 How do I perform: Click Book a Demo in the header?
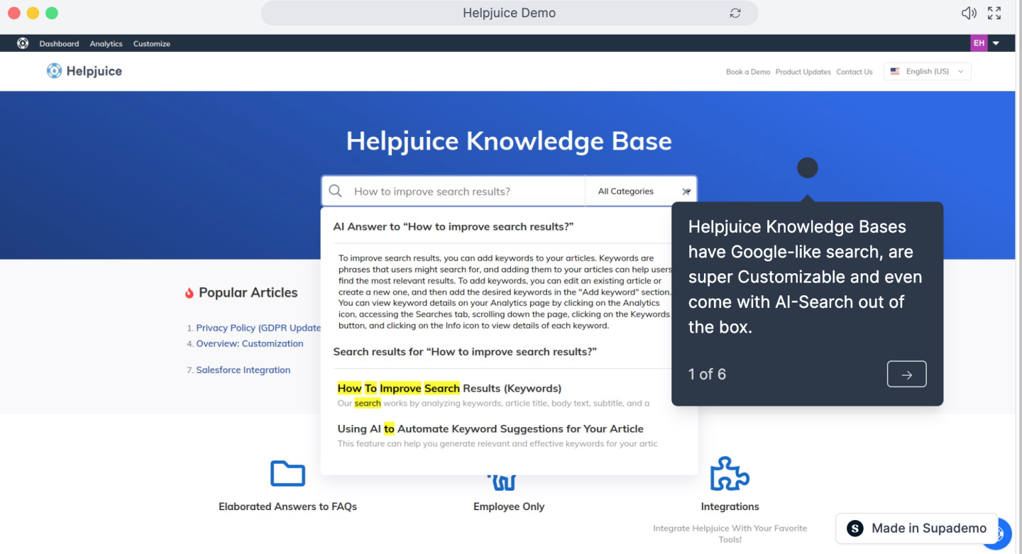point(748,71)
